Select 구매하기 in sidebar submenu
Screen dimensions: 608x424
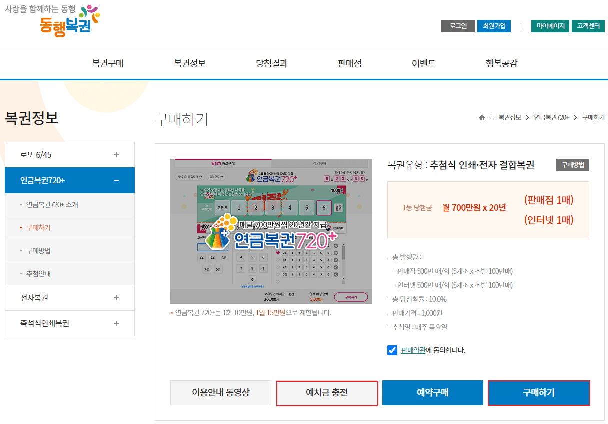click(x=38, y=228)
